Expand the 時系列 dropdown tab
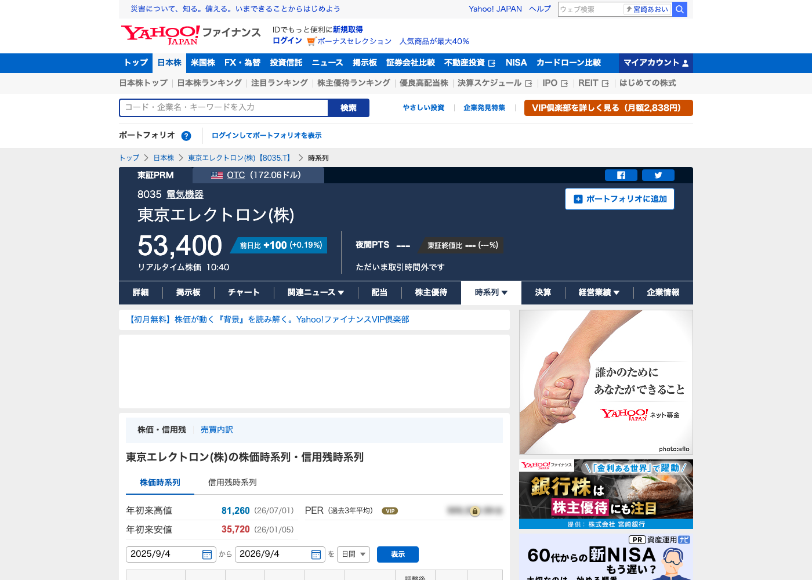This screenshot has width=812, height=580. coord(491,292)
